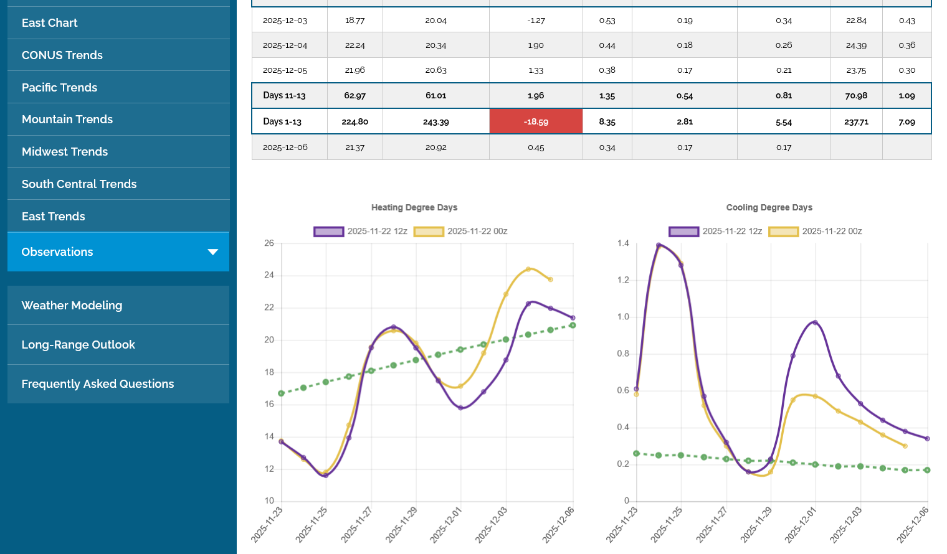This screenshot has height=554, width=947.
Task: Click the 2025-12-06 row date cell
Action: 285,148
